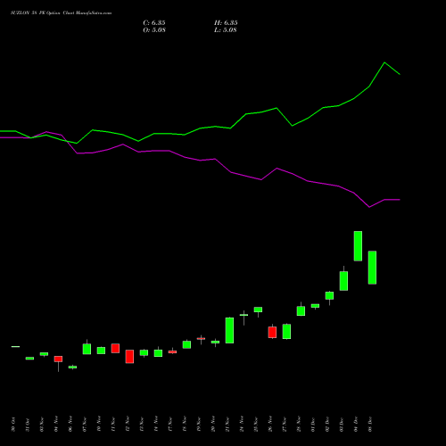Click the 26 Nov date label
Screen dimensions: 446x446
(270, 425)
